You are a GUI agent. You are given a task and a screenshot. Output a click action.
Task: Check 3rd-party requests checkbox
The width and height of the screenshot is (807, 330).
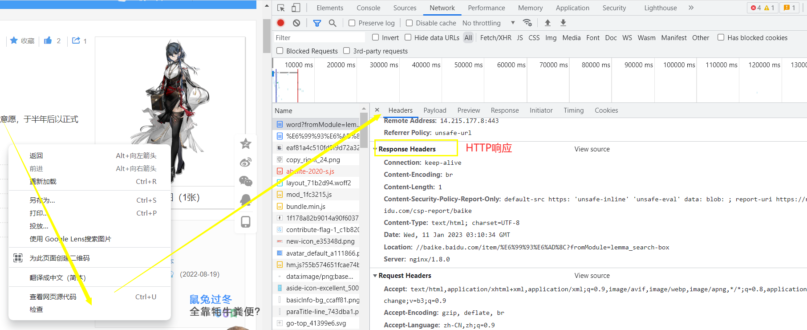(346, 51)
